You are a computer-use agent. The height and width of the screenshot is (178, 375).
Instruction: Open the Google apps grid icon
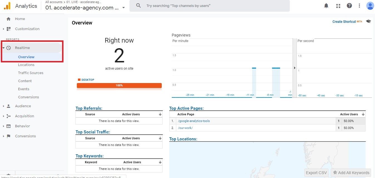(338, 6)
